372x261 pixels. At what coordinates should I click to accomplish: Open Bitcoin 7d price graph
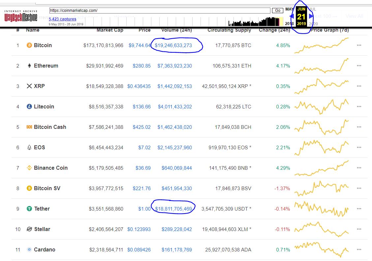[x=322, y=45]
